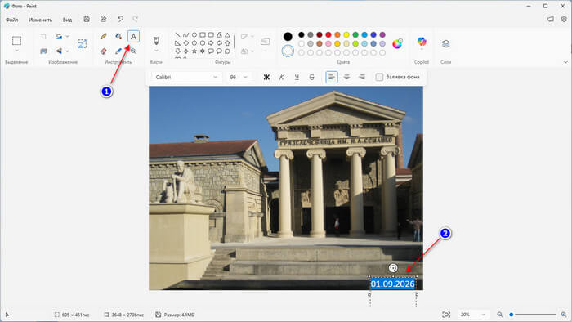Click the Brushes tool icon

click(156, 40)
